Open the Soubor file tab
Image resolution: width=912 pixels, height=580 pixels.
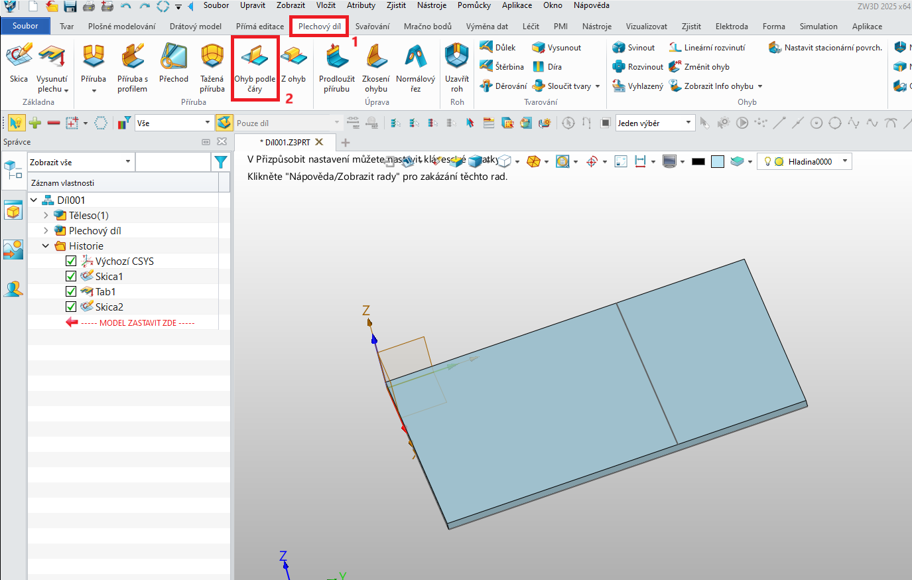point(25,26)
